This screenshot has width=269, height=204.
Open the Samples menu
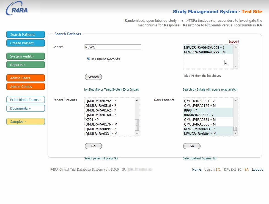(25, 121)
